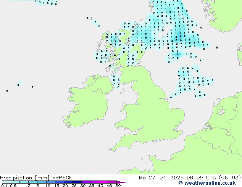The height and width of the screenshot is (187, 242).
Task: Click the purple arrow tip past 50
Action: (x=121, y=182)
